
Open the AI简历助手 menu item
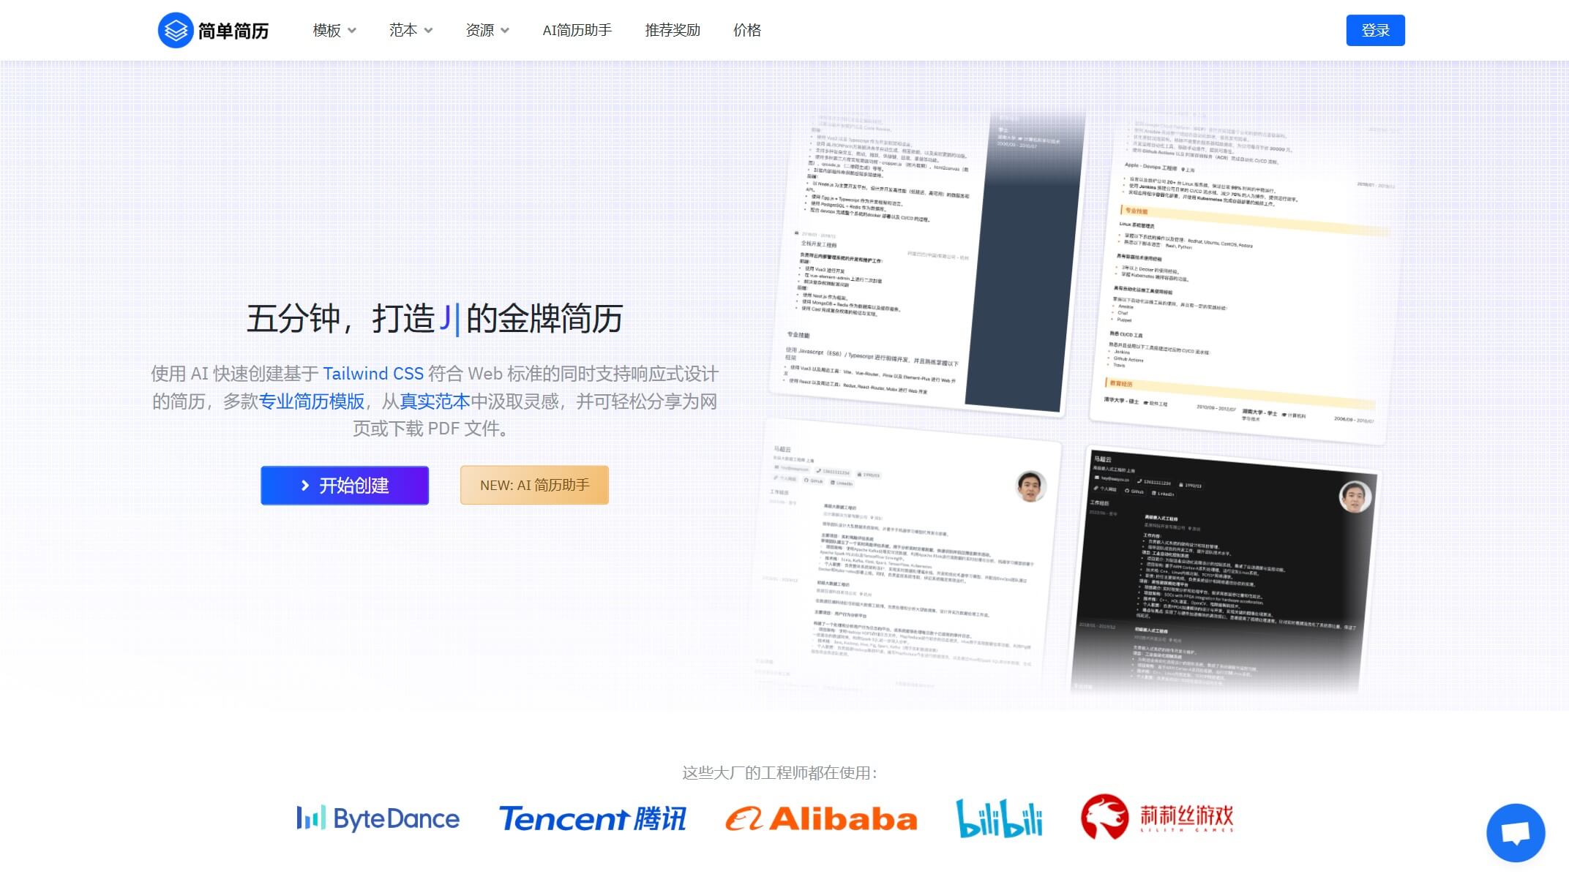coord(577,30)
